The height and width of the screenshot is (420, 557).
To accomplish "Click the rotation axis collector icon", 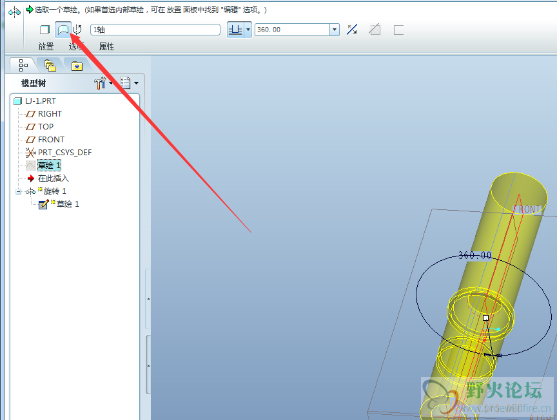I will click(77, 30).
